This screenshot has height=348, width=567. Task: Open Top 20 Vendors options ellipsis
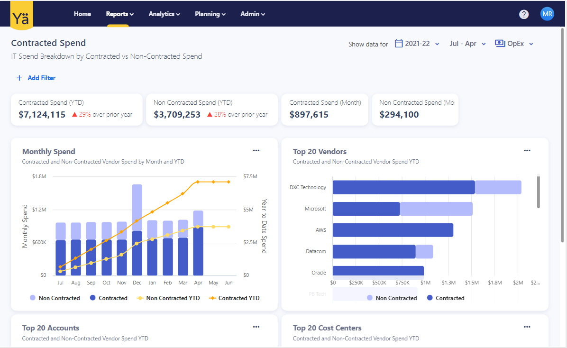pos(527,151)
